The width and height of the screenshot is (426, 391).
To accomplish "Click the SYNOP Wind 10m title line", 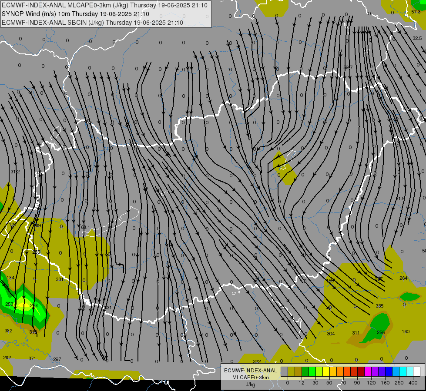I will click(76, 14).
